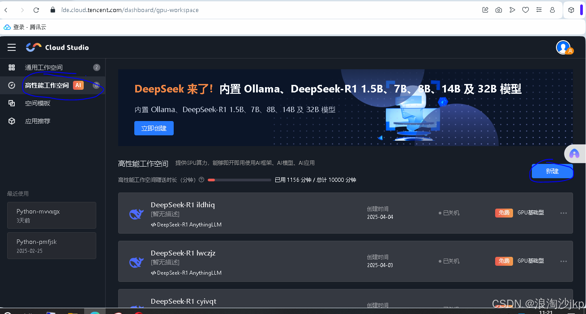Bookmark the page with heart icon

(x=526, y=10)
